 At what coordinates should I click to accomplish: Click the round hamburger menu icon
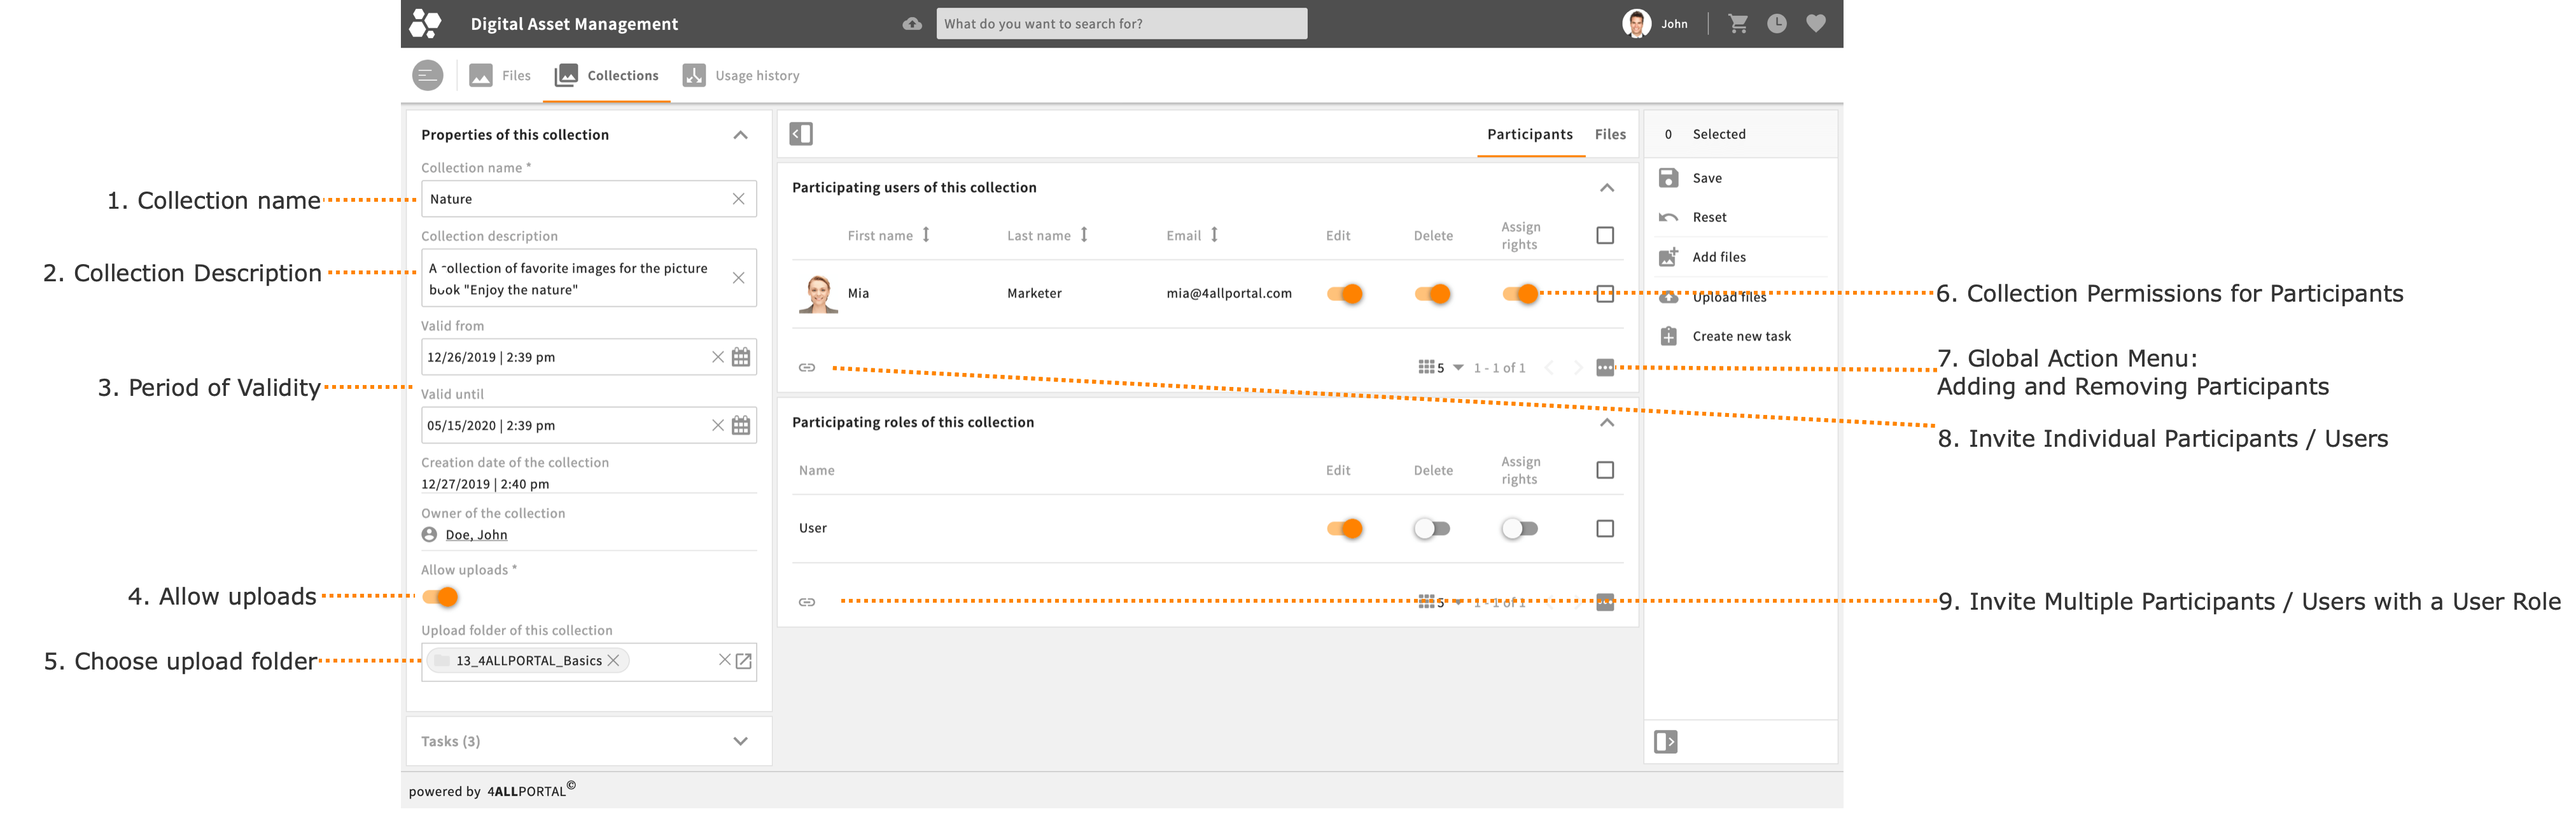[x=428, y=76]
